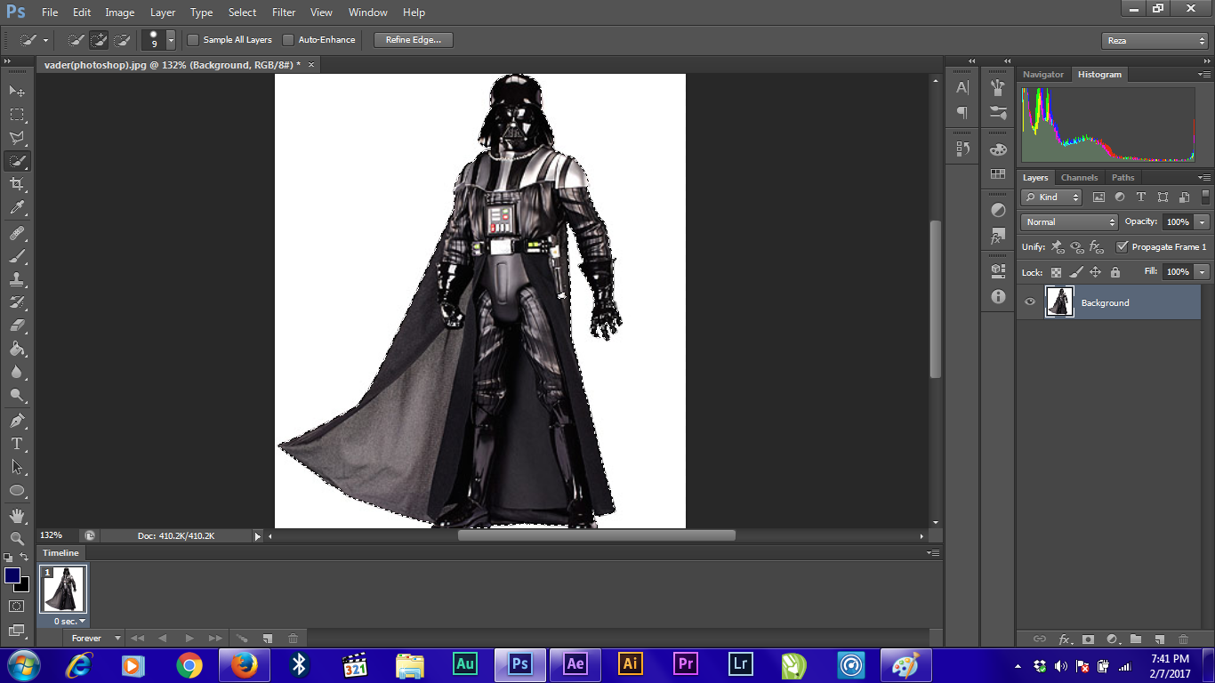This screenshot has height=683, width=1215.
Task: Click the Rectangular Marquee tool
Action: click(17, 115)
